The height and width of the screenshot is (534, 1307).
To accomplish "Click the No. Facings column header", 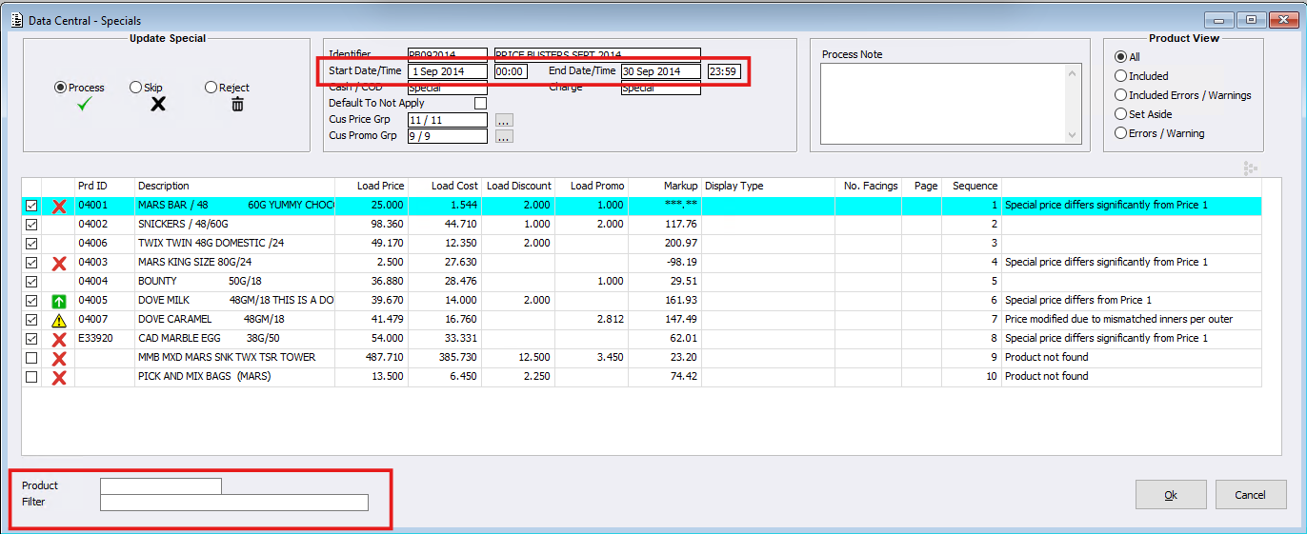I will (868, 187).
